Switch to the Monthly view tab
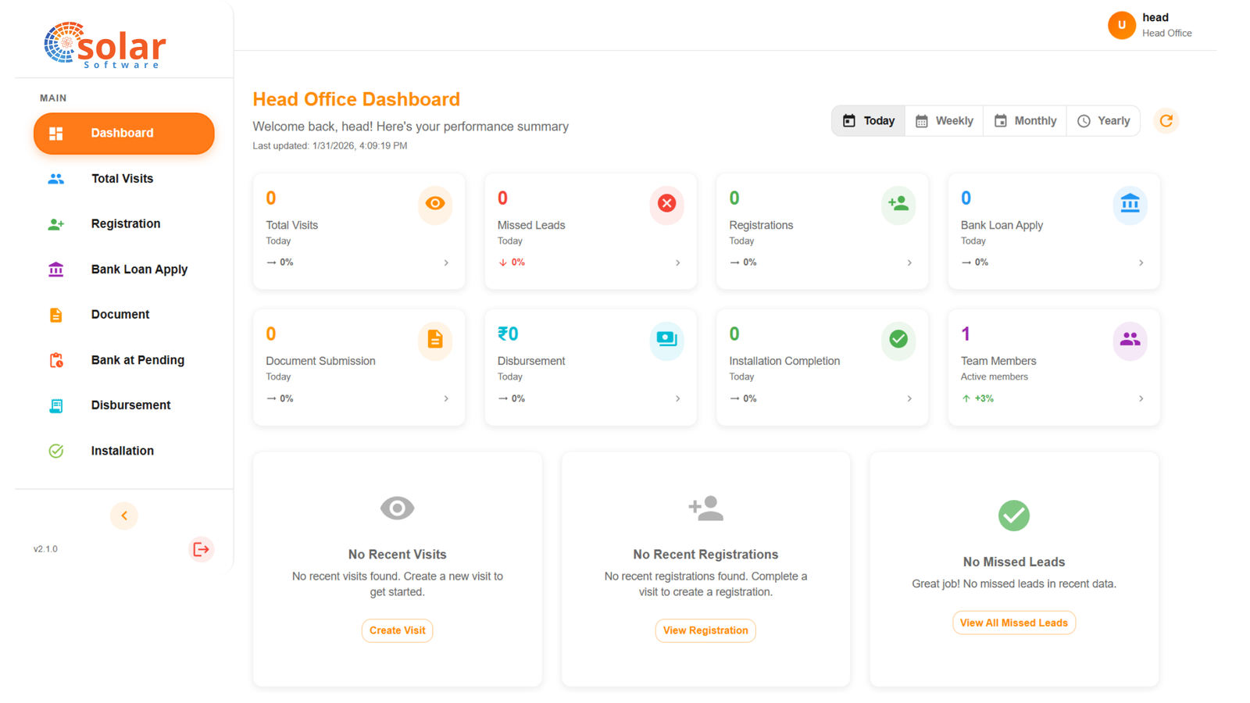This screenshot has height=703, width=1250. click(x=1025, y=120)
